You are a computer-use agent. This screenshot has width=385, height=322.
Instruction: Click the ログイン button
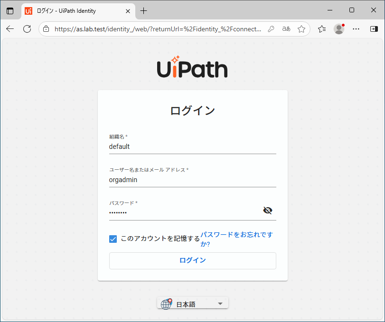pos(193,261)
